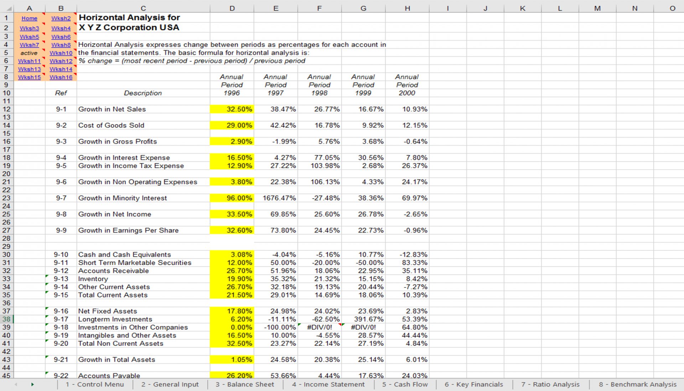Select the 1676.47% Minority Interest cell
The width and height of the screenshot is (684, 391).
tap(276, 198)
